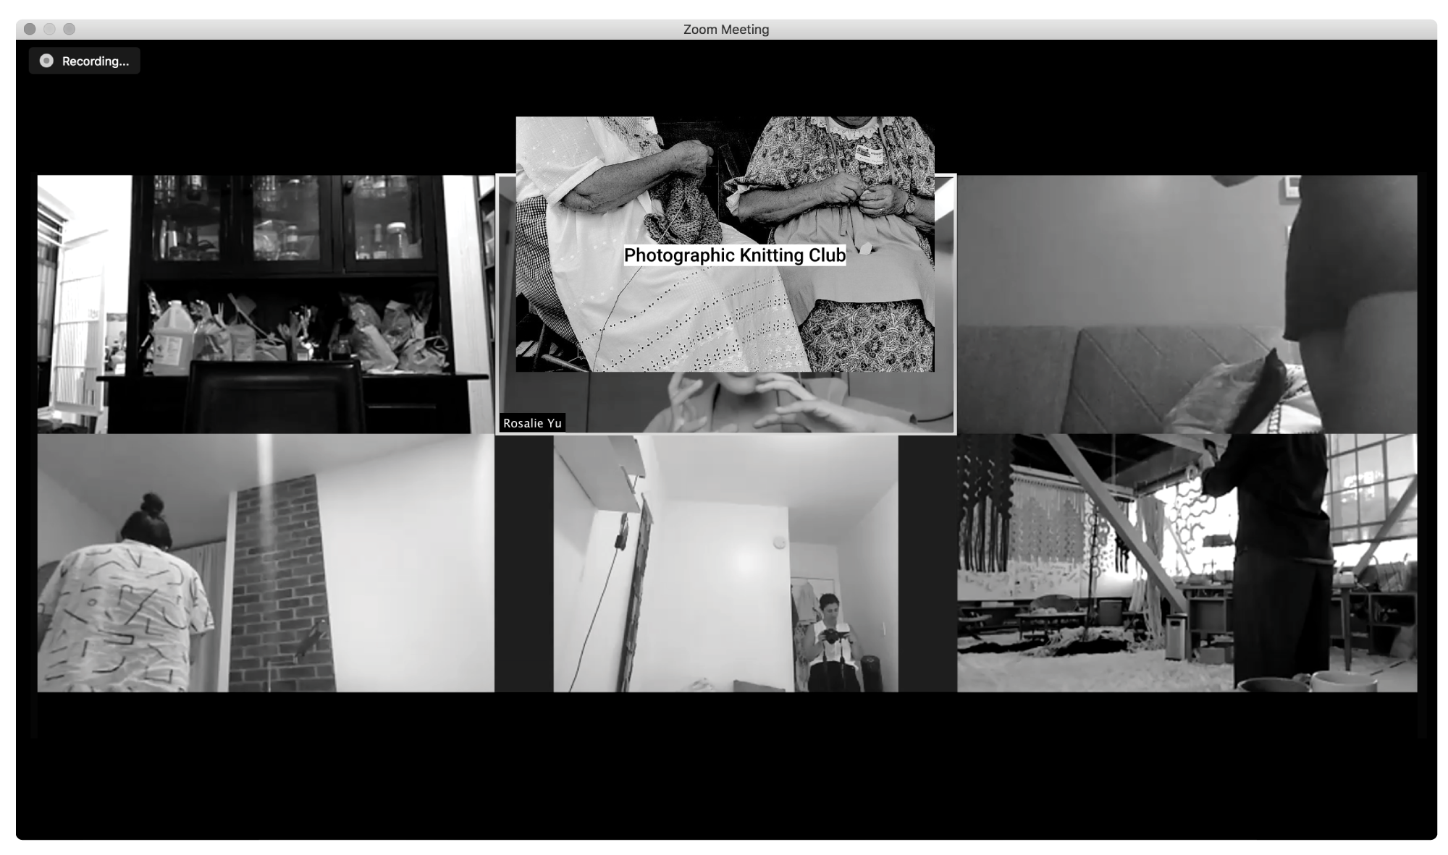Close the Zoom Meeting window

click(x=30, y=29)
